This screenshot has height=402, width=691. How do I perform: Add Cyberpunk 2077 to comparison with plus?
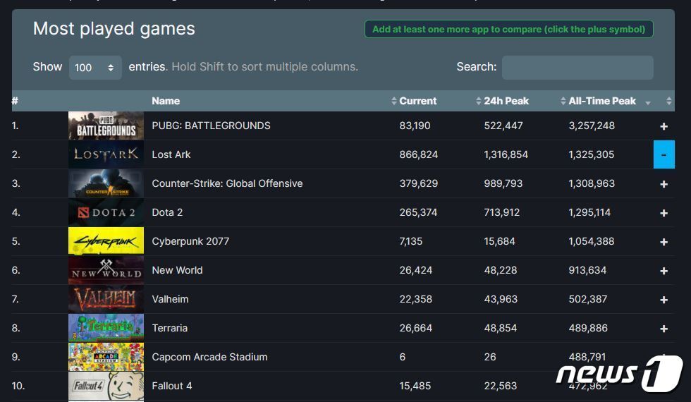[664, 242]
